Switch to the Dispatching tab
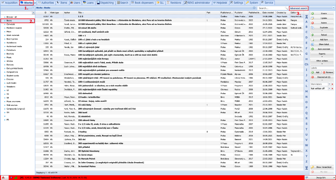Screen dimensions: 336x180 coord(106,3)
